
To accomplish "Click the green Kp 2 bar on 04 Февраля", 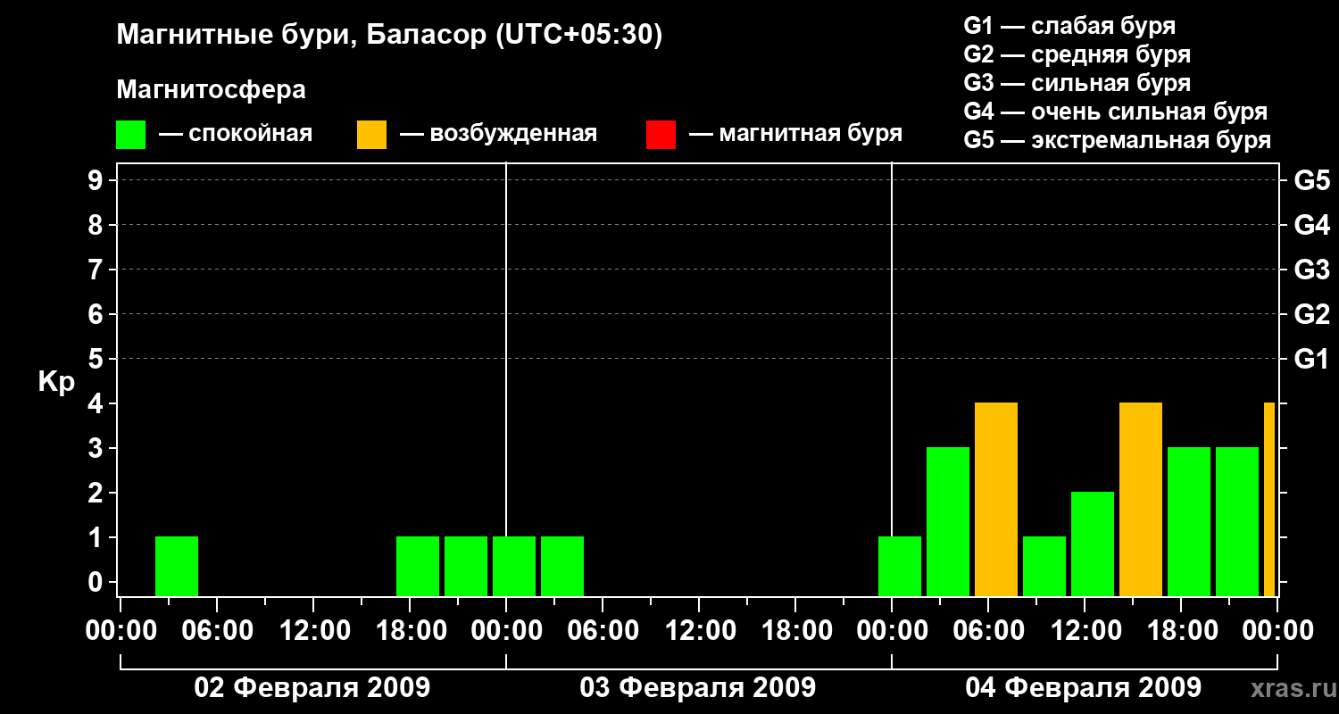I will [1093, 544].
